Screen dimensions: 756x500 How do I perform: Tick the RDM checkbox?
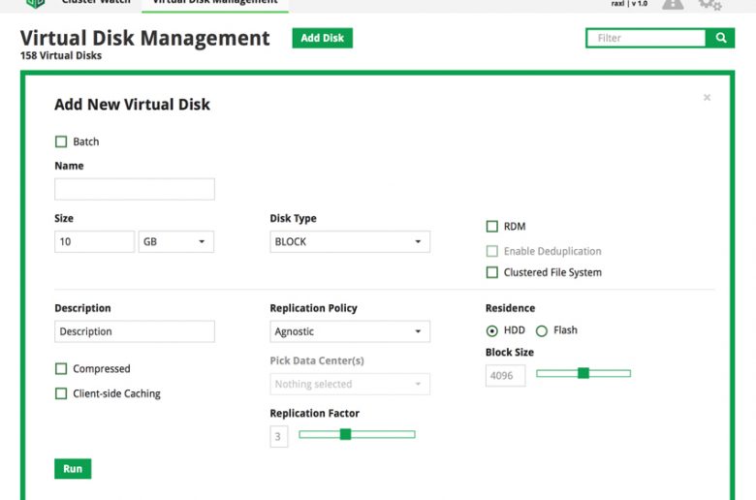[491, 227]
